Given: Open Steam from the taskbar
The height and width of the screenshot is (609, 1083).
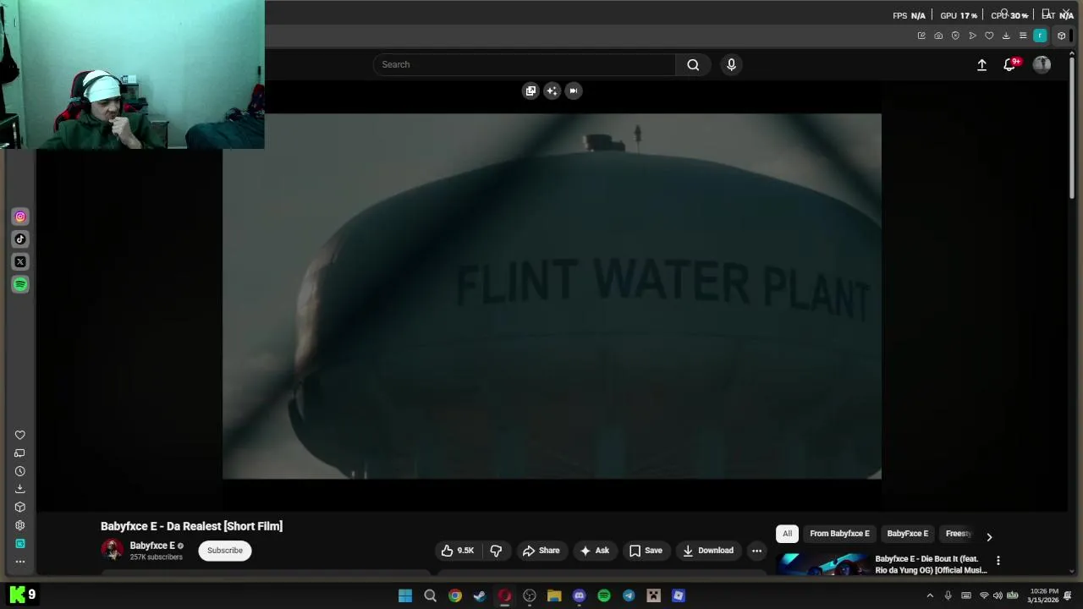Looking at the screenshot, I should click(x=480, y=595).
